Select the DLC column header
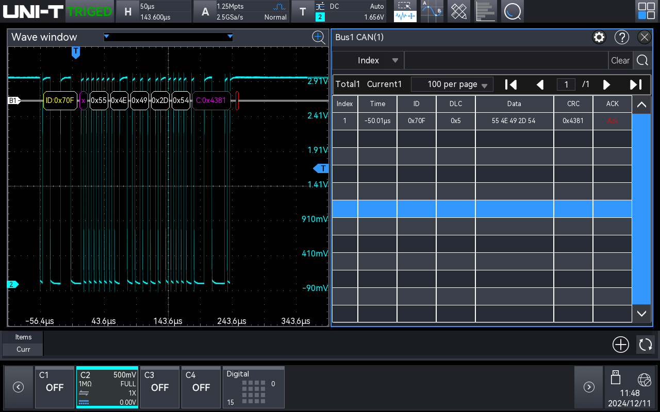Image resolution: width=660 pixels, height=412 pixels. pyautogui.click(x=456, y=104)
